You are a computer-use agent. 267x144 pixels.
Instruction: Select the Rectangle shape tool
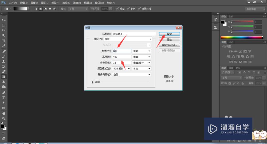(3, 108)
